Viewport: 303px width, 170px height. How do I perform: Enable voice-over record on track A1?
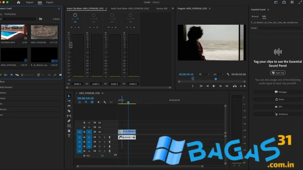click(109, 137)
